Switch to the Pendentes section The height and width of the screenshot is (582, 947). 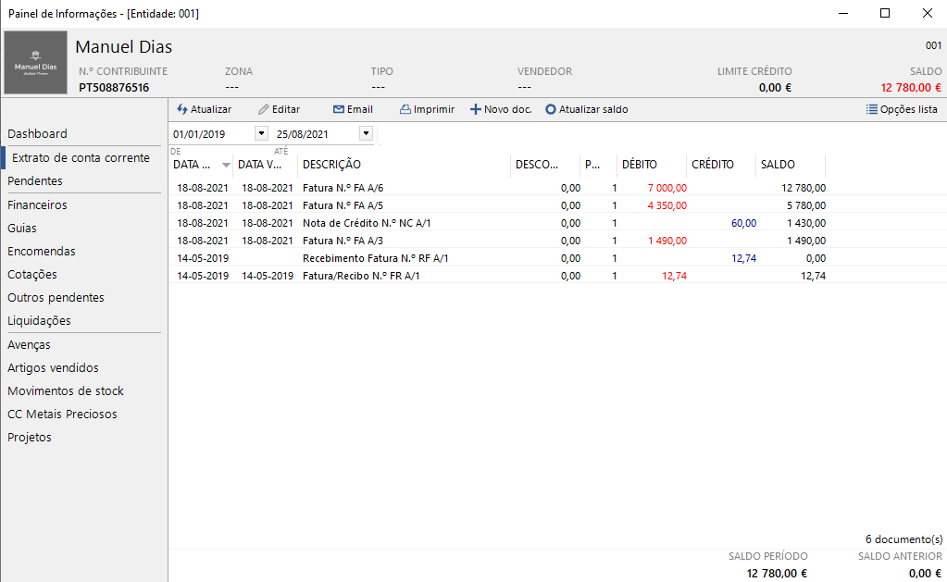click(35, 181)
